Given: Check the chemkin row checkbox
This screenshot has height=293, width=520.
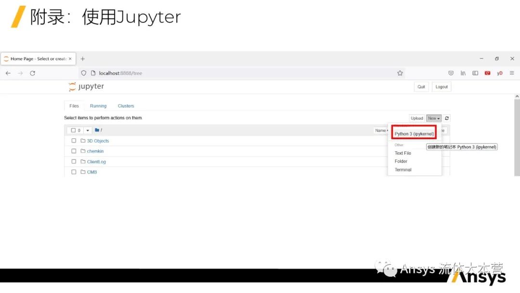Looking at the screenshot, I should point(74,151).
